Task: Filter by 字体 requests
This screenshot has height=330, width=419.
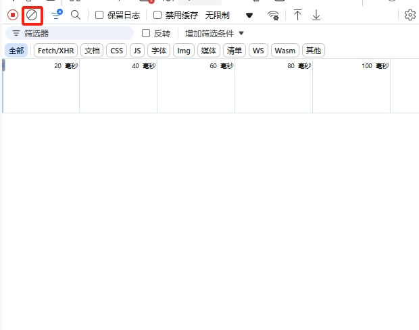Action: [x=159, y=51]
